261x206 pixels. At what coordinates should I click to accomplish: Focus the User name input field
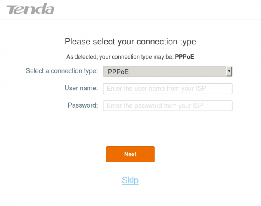click(167, 89)
